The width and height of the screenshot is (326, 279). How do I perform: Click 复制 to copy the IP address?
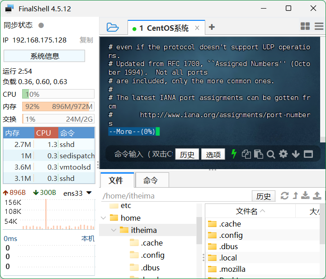coord(86,40)
